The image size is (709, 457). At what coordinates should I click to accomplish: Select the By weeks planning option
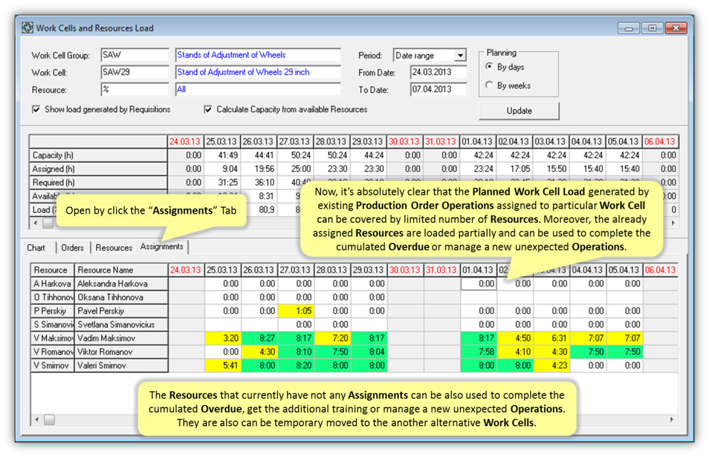pos(489,85)
